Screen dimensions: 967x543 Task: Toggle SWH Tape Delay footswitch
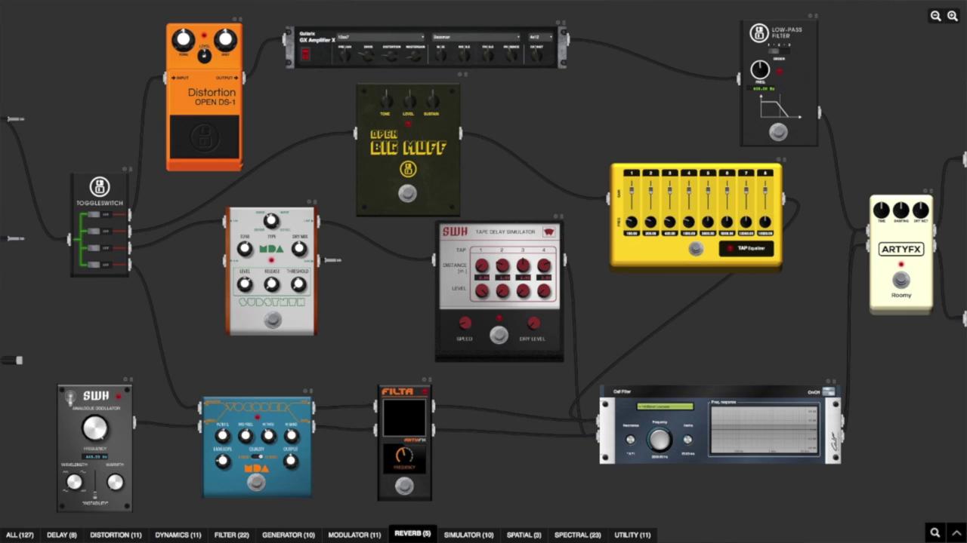click(499, 336)
